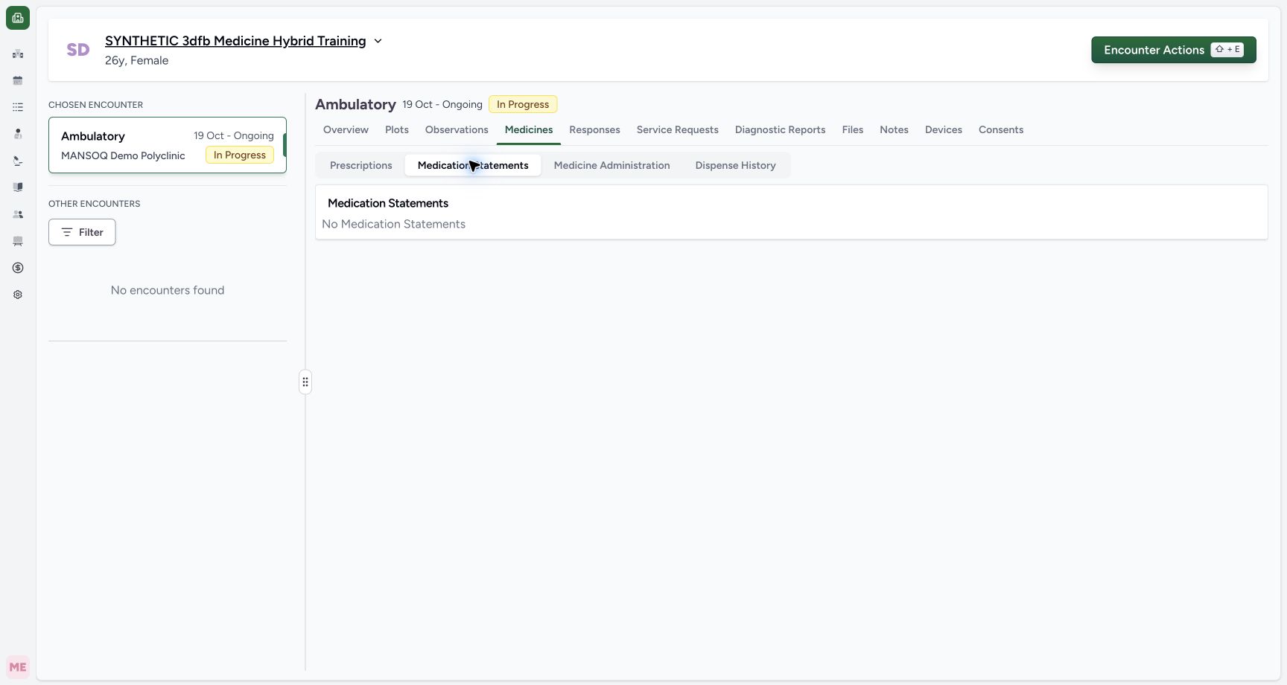
Task: Switch to the Devices tab
Action: click(x=944, y=129)
